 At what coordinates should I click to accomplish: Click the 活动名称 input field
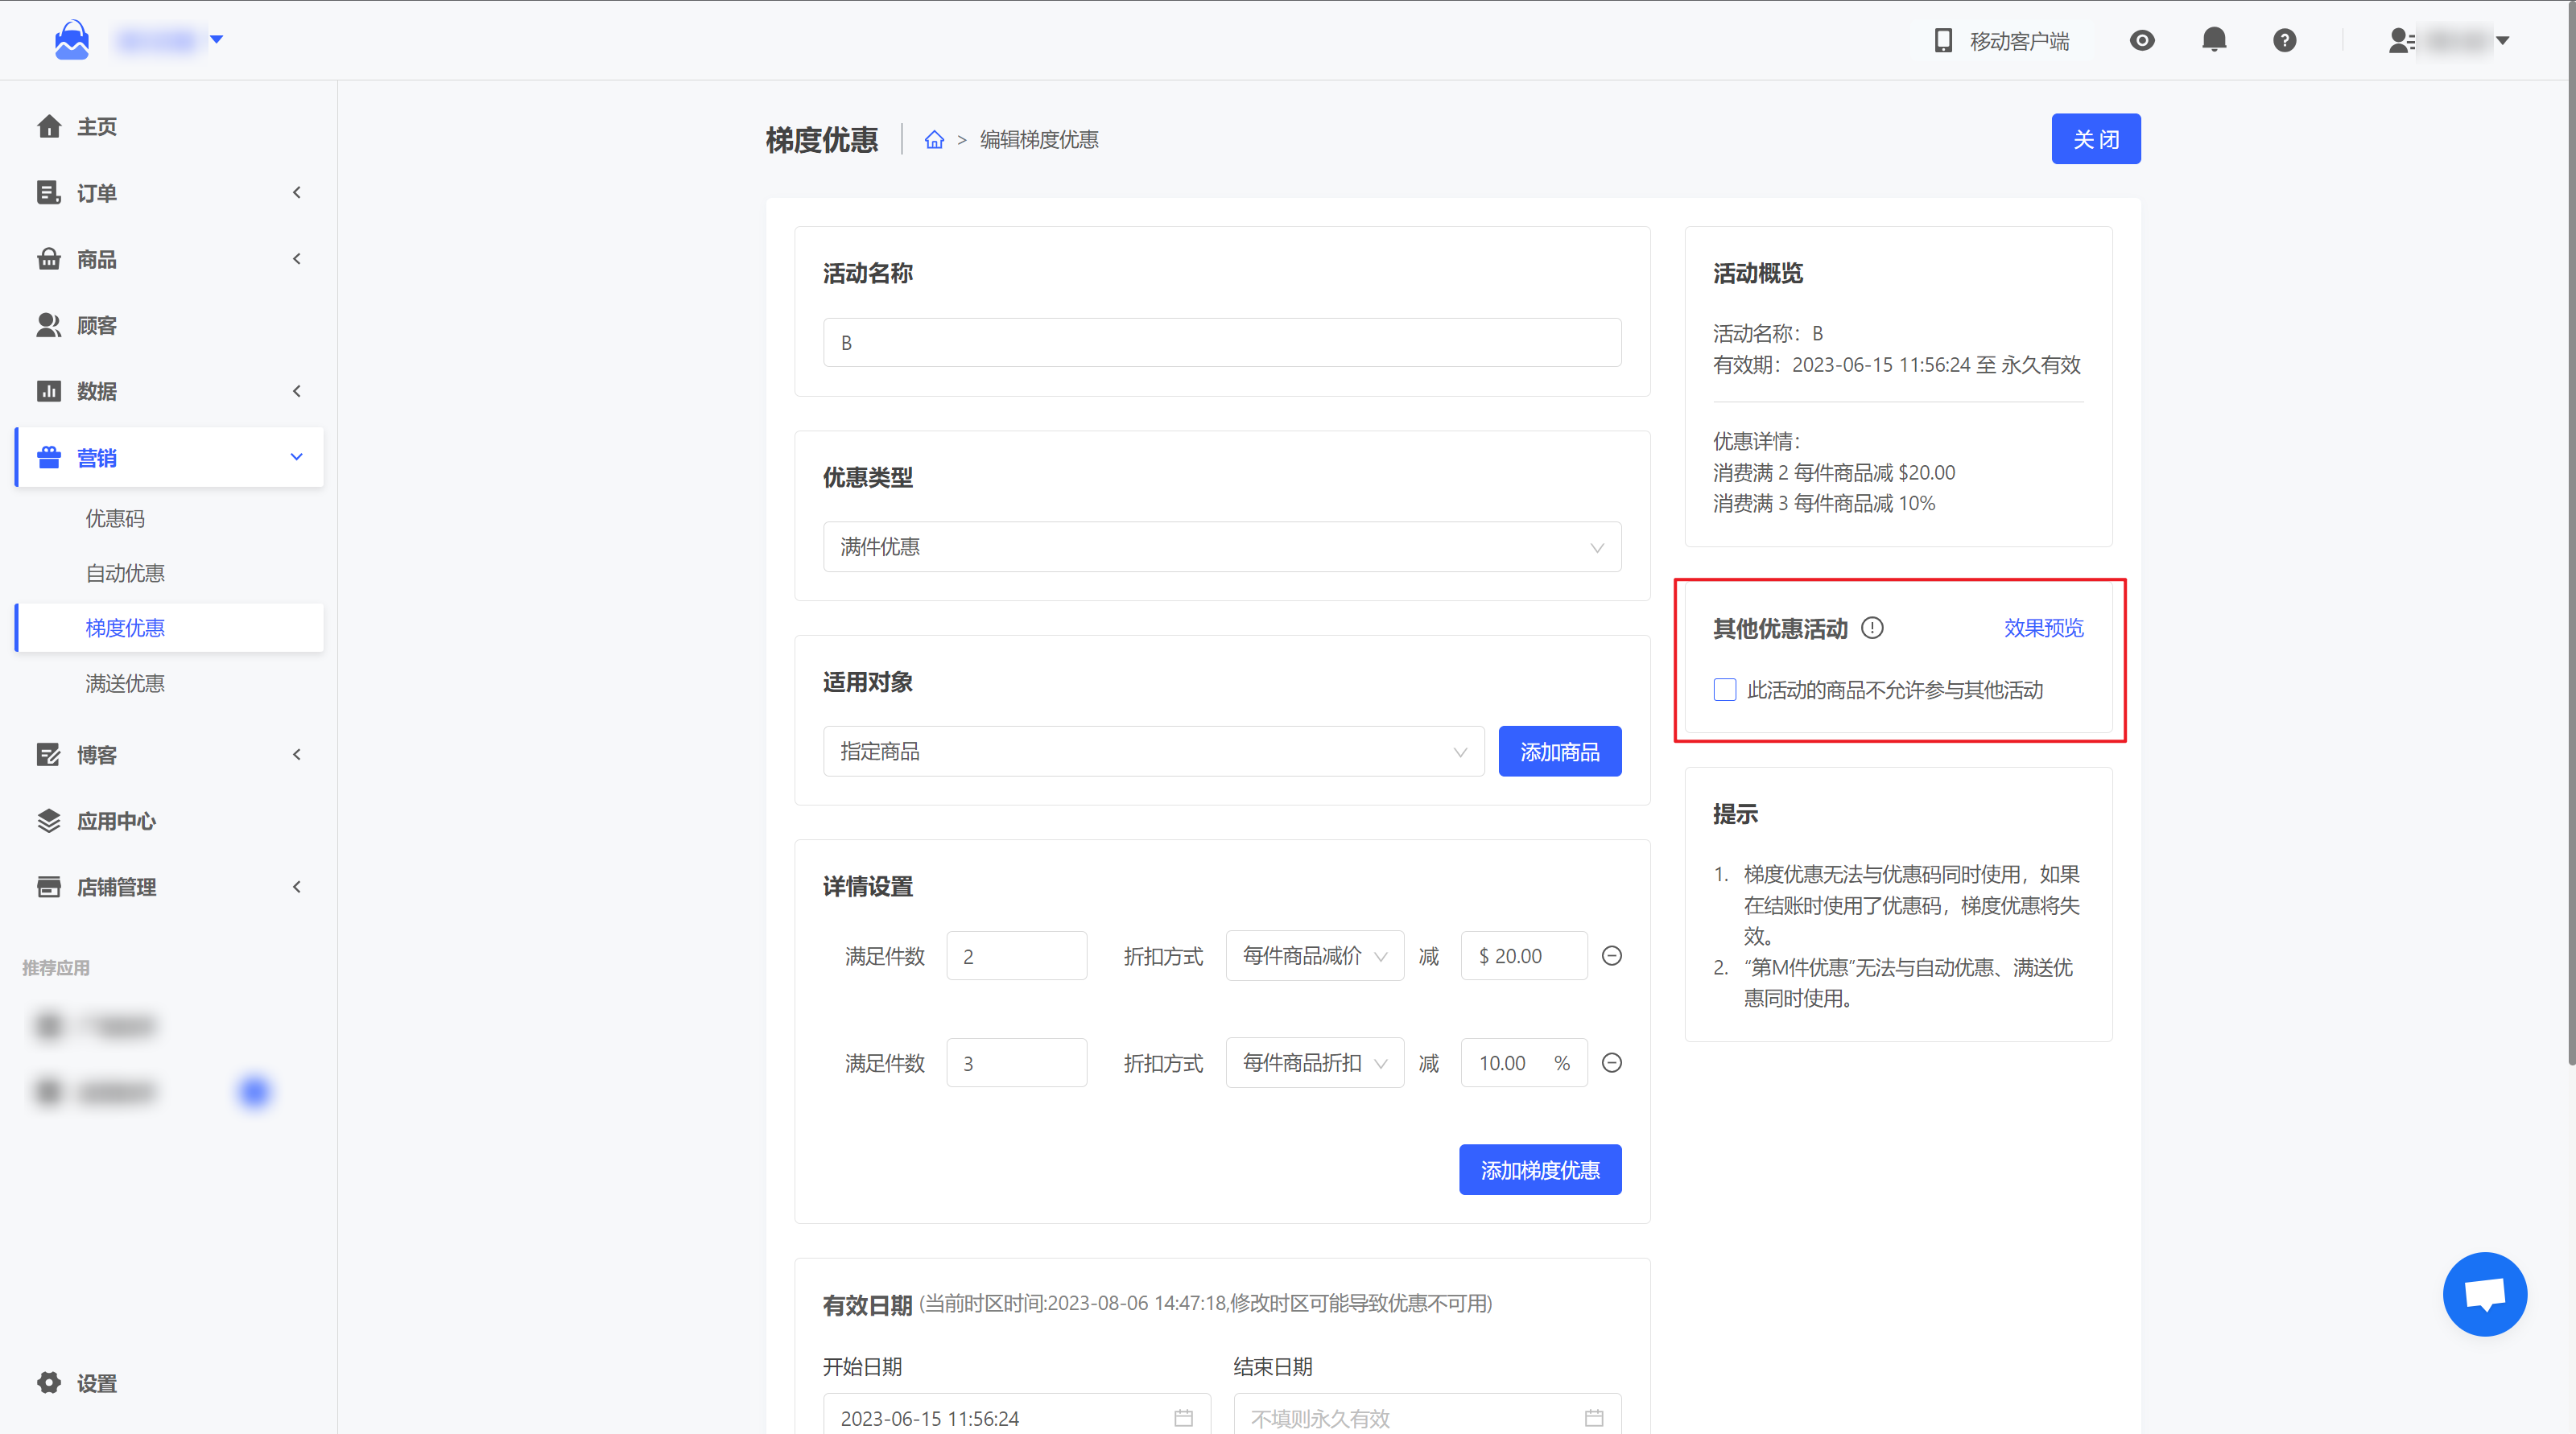[1221, 343]
